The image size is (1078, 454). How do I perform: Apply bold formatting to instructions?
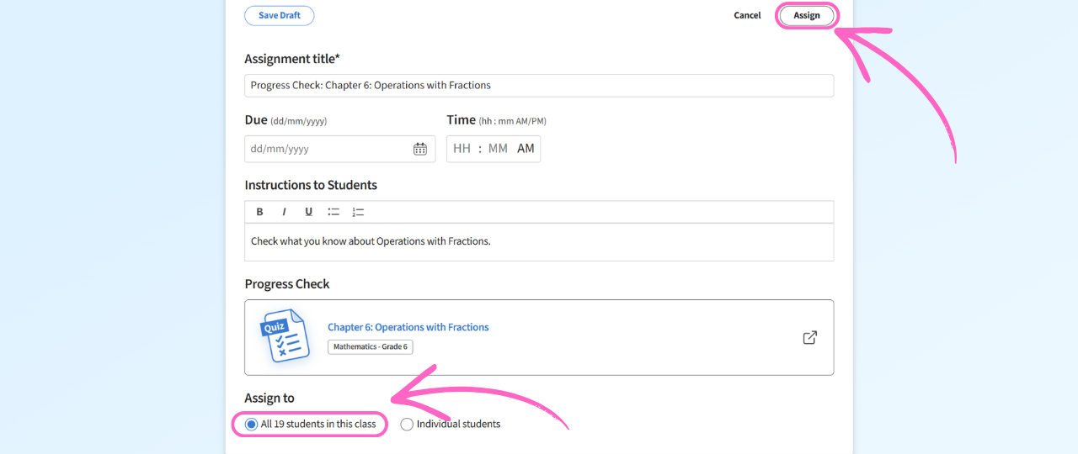[259, 212]
